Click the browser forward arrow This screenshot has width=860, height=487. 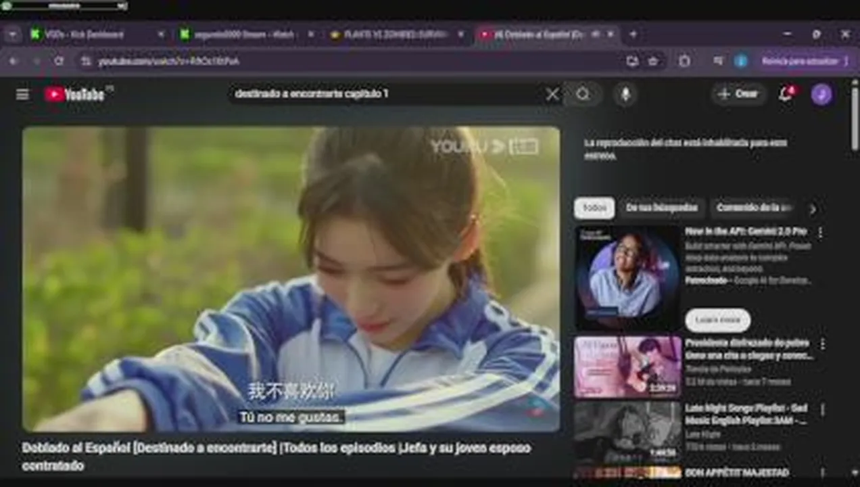(37, 61)
